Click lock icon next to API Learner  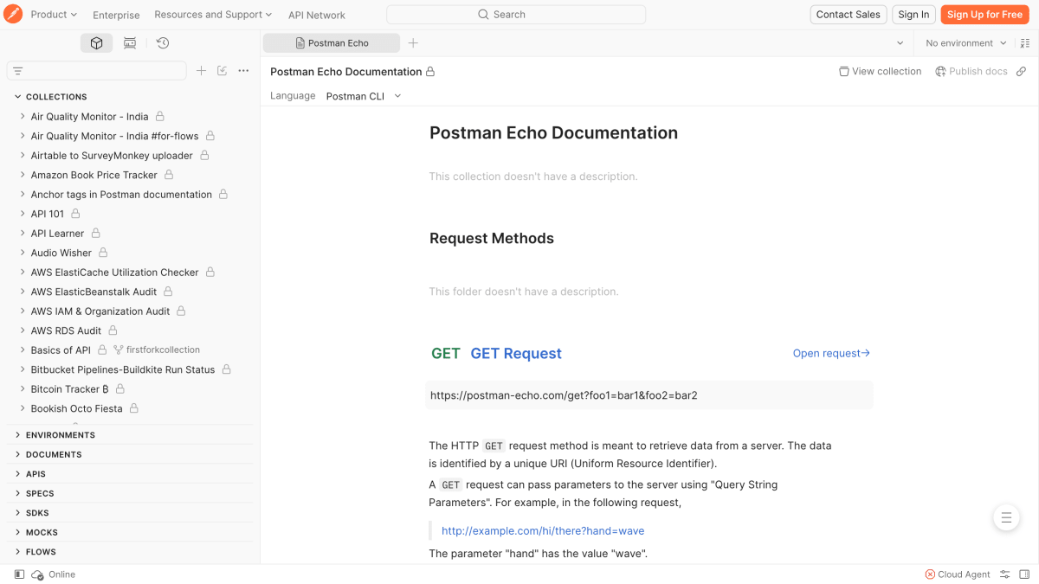(96, 234)
